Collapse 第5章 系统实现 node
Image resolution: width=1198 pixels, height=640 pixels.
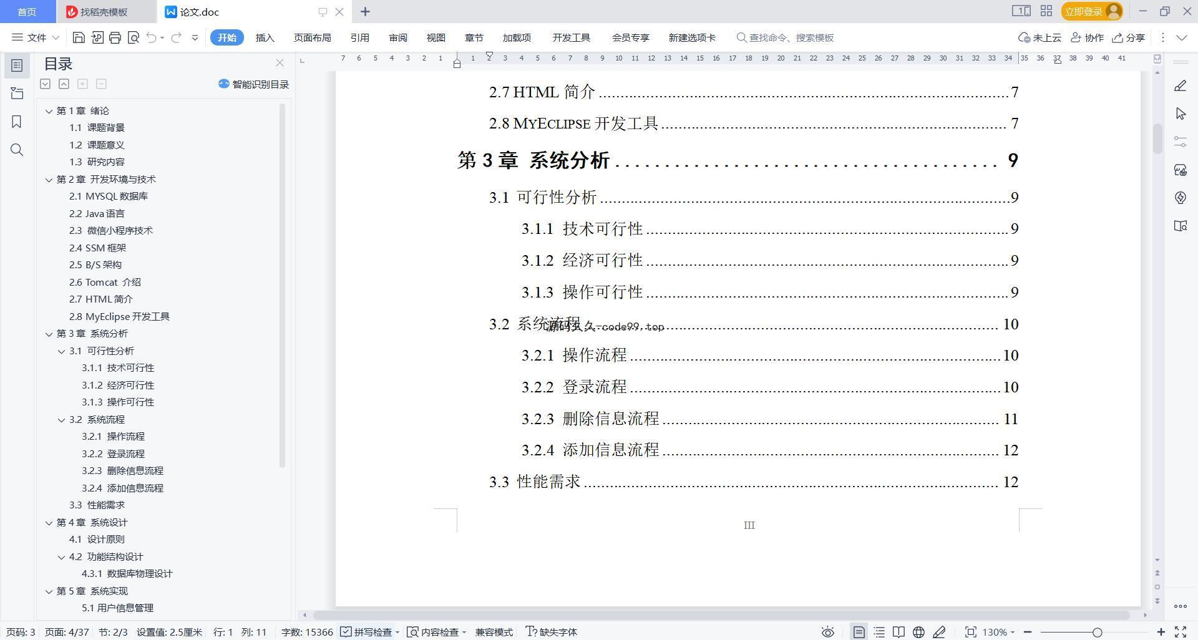[x=49, y=591]
